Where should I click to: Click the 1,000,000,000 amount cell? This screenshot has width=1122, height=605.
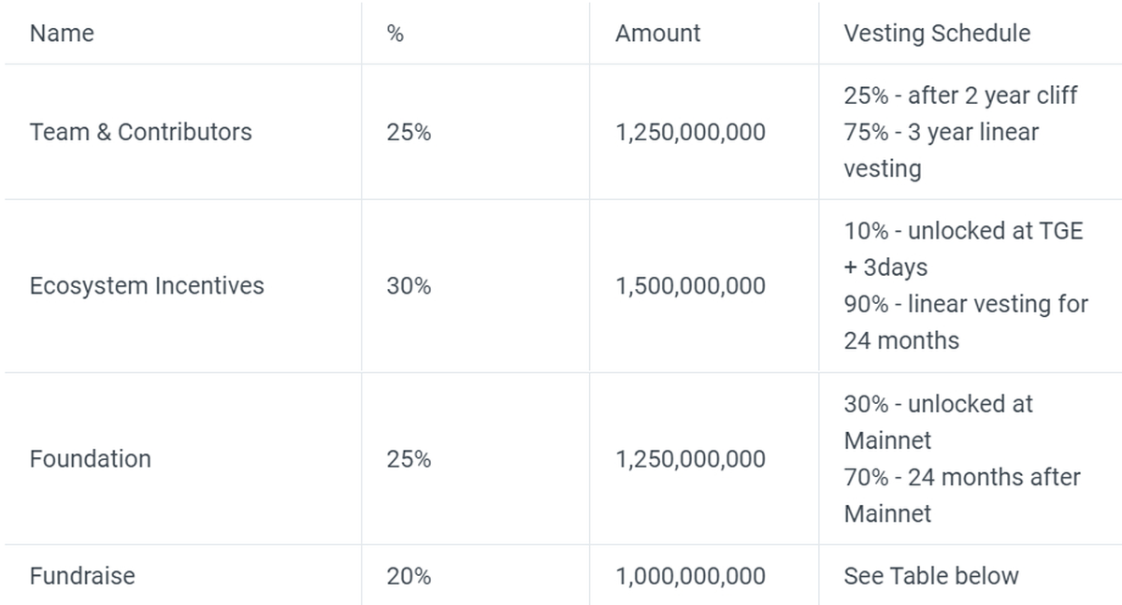click(690, 576)
